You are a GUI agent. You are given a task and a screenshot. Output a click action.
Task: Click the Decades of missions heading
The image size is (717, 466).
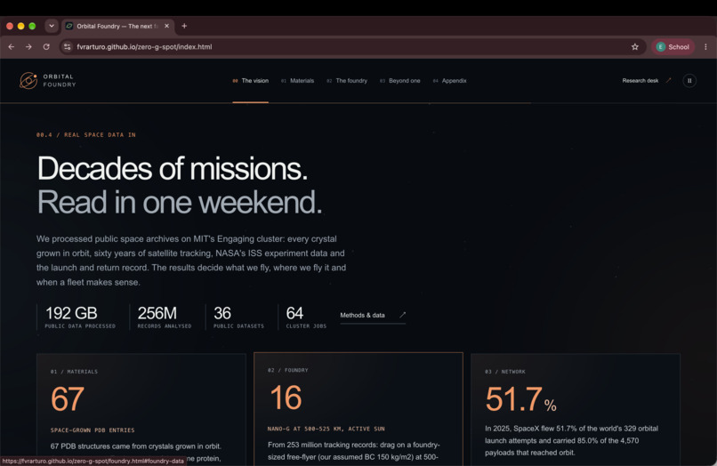[x=173, y=168]
